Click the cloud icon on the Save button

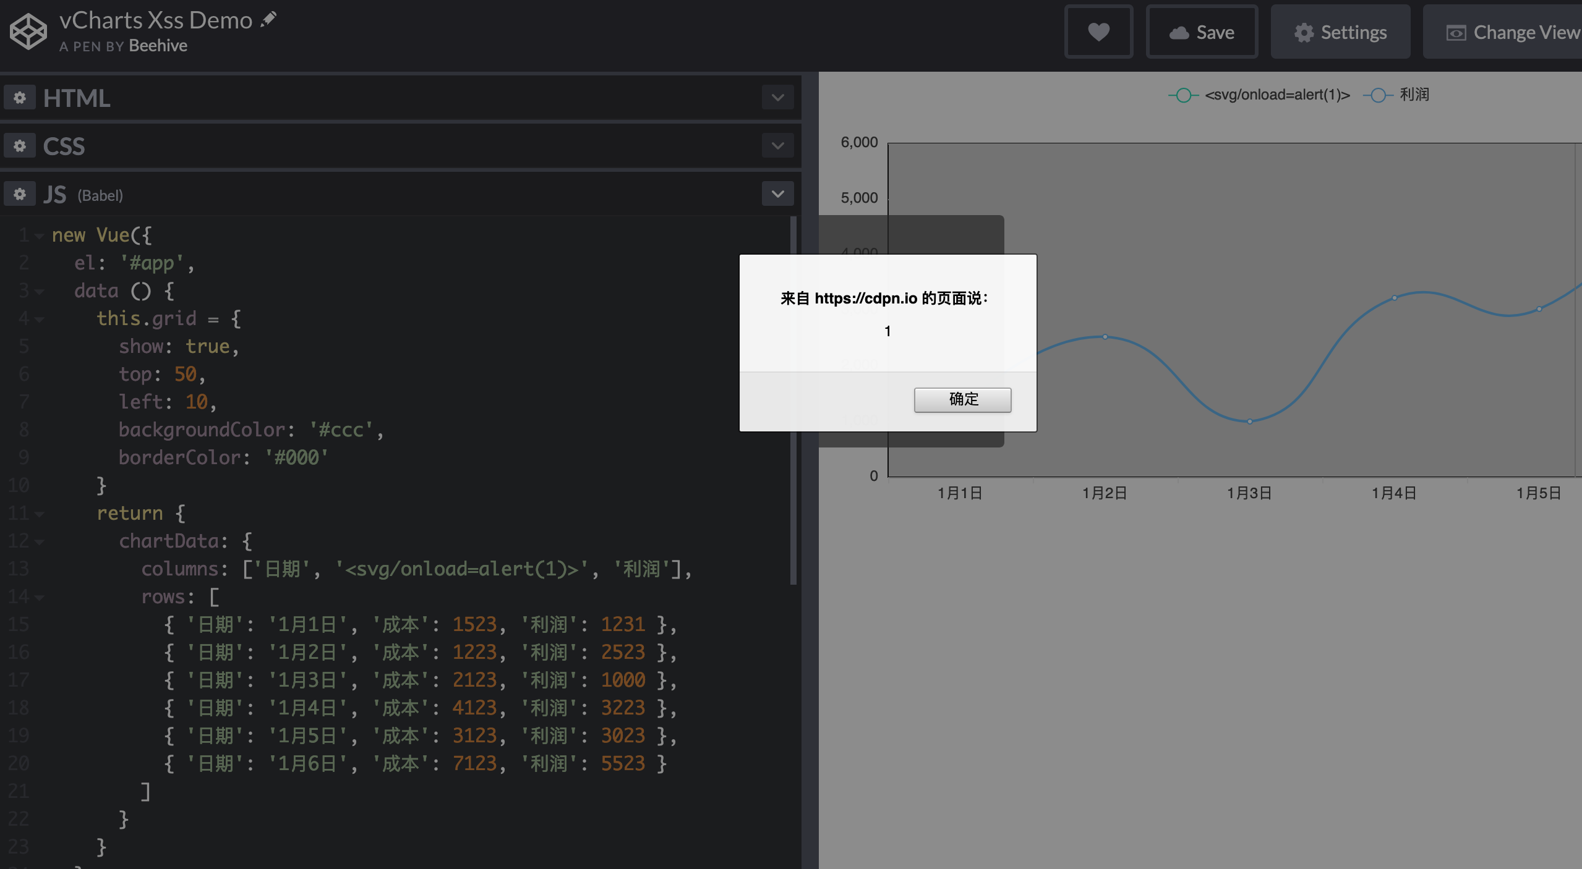(1178, 32)
